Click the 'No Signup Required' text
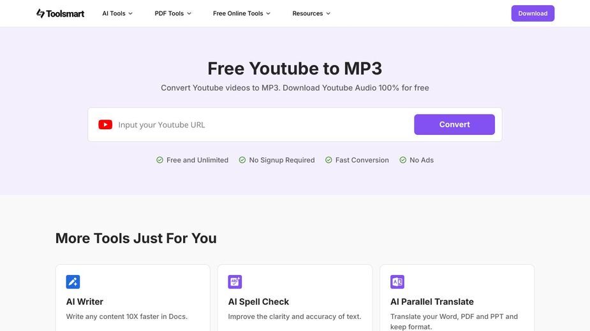590x331 pixels. [x=282, y=160]
